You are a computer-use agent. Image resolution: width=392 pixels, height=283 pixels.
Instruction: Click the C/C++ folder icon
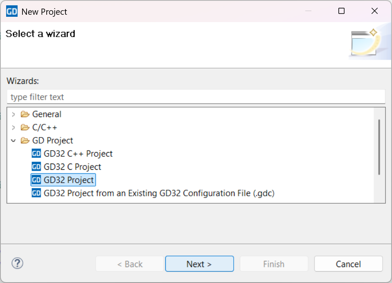tap(25, 128)
